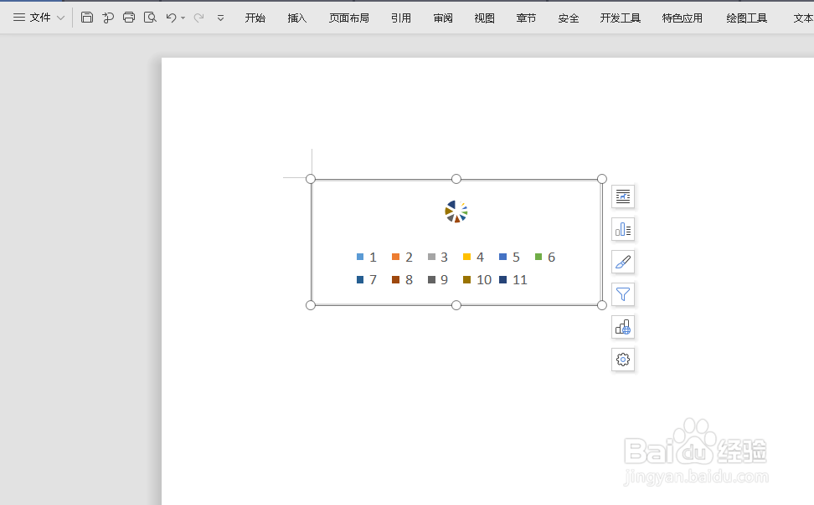Expand the quick access toolbar customize arrow

pos(220,18)
